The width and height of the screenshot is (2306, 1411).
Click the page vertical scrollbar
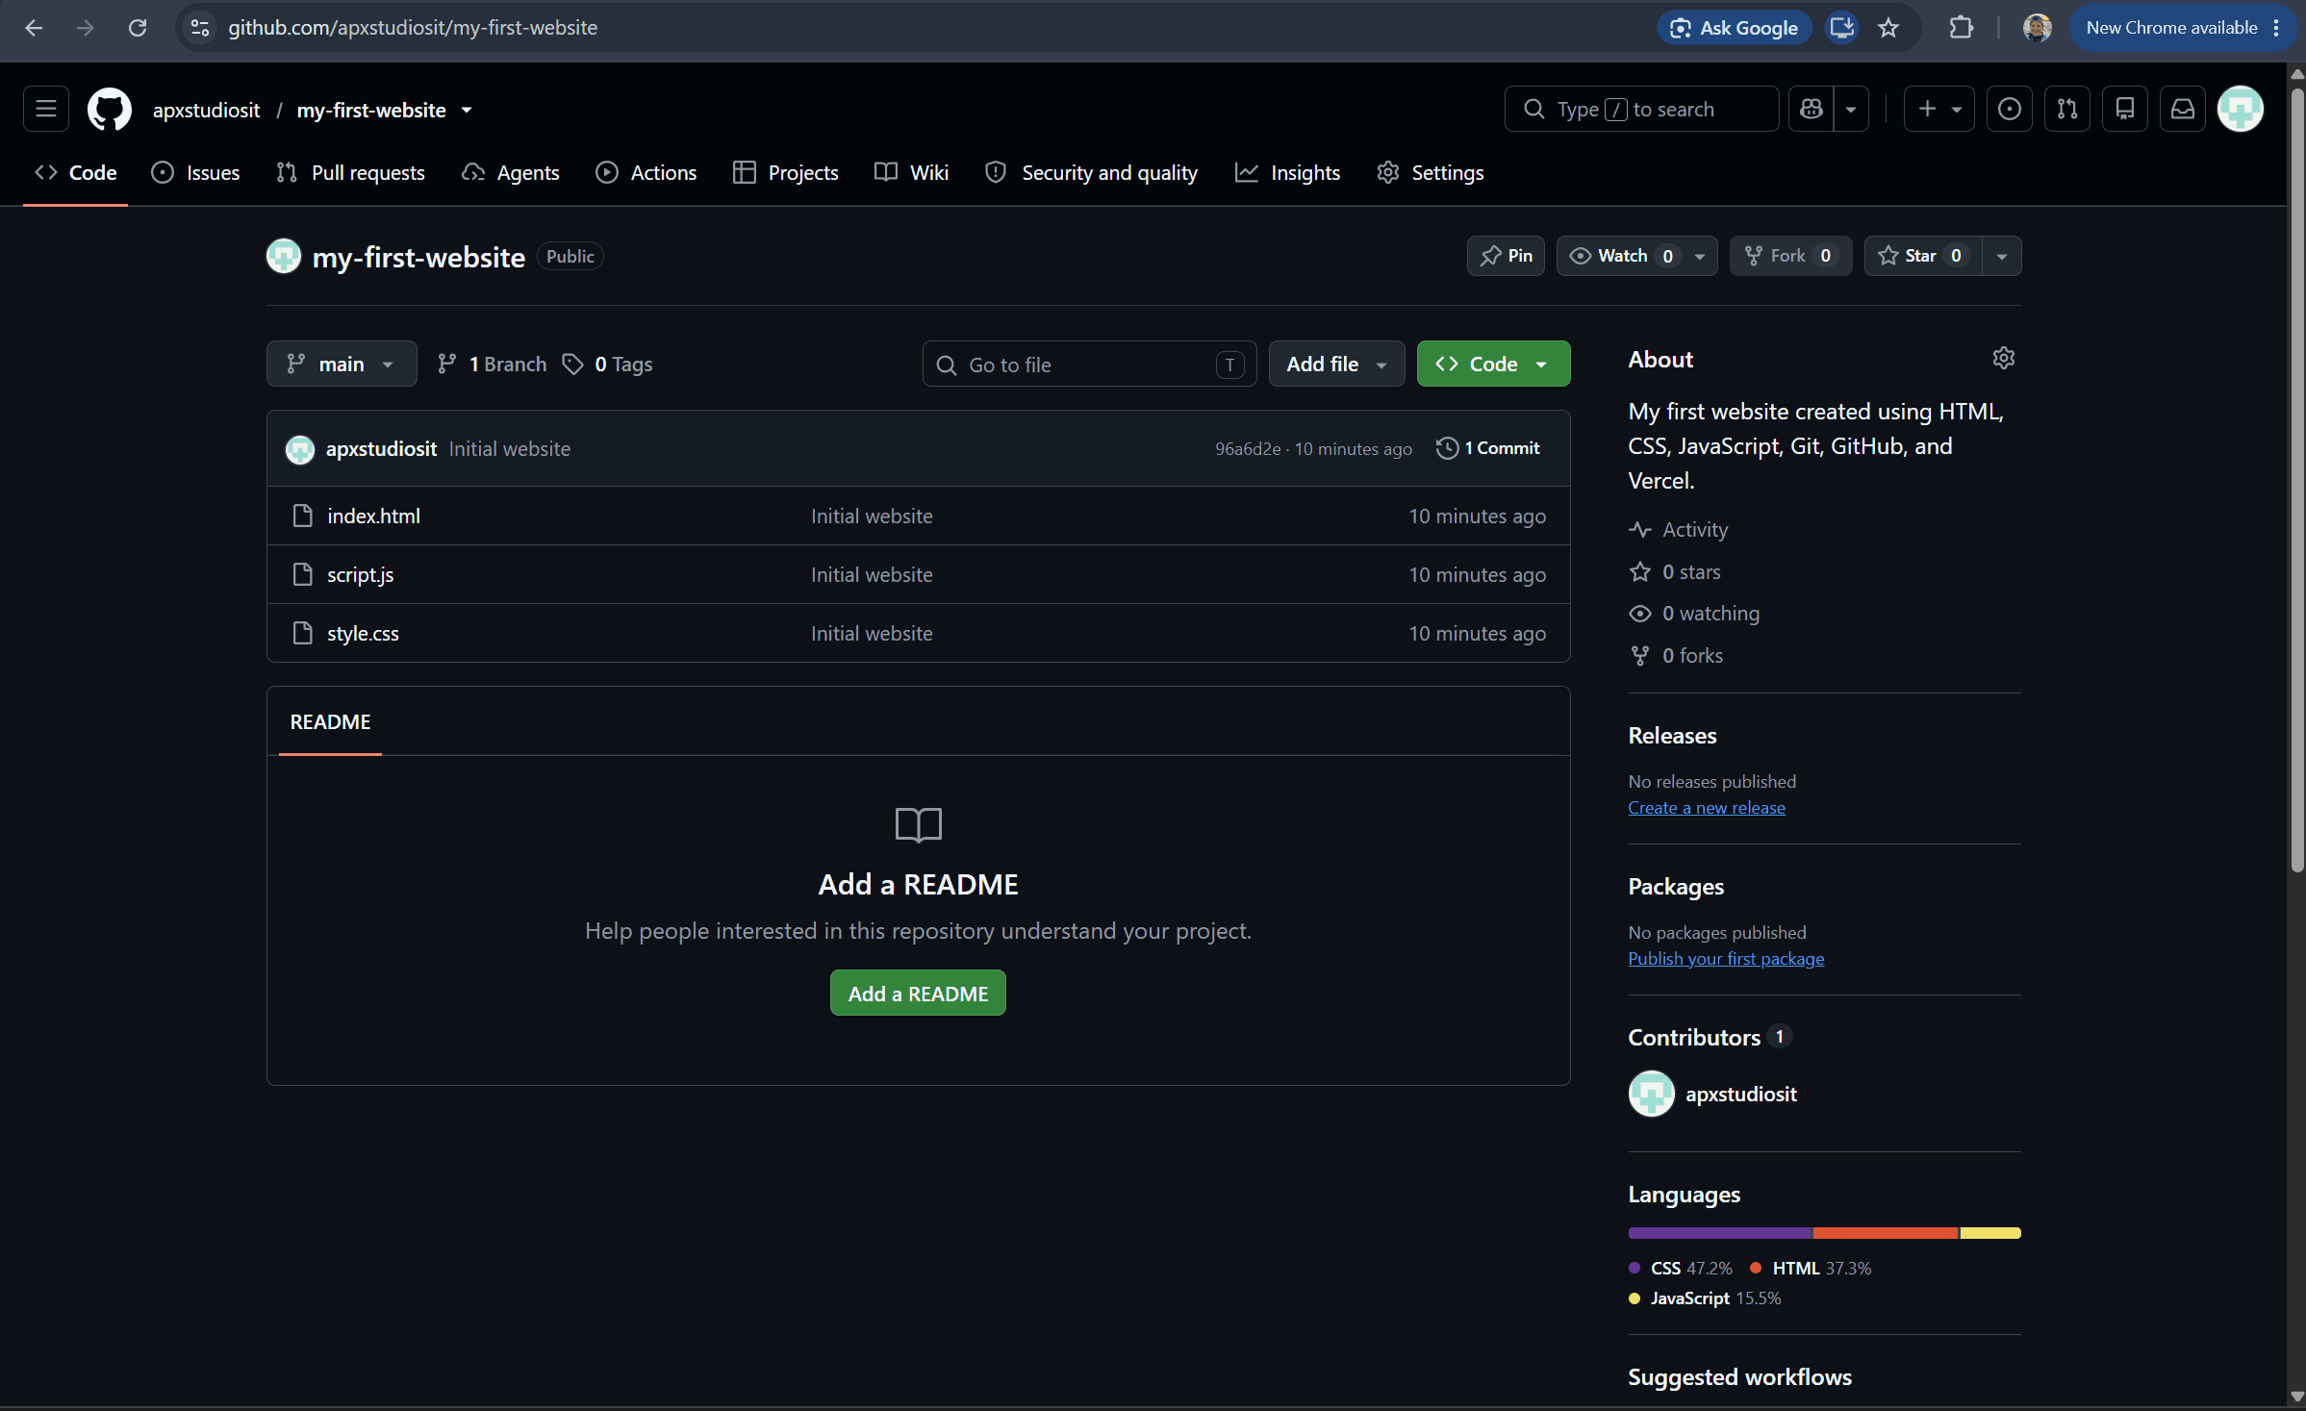2297,481
